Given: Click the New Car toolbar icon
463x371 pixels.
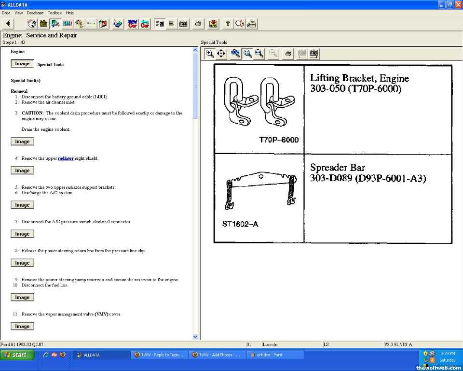Looking at the screenshot, I should 133,23.
